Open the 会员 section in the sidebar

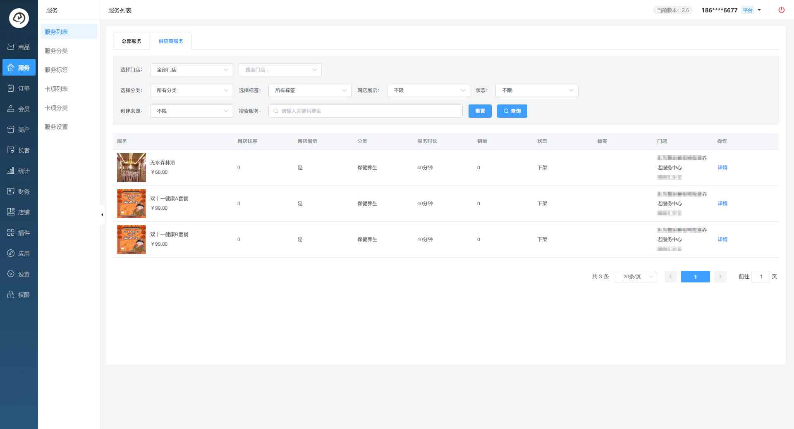point(19,109)
